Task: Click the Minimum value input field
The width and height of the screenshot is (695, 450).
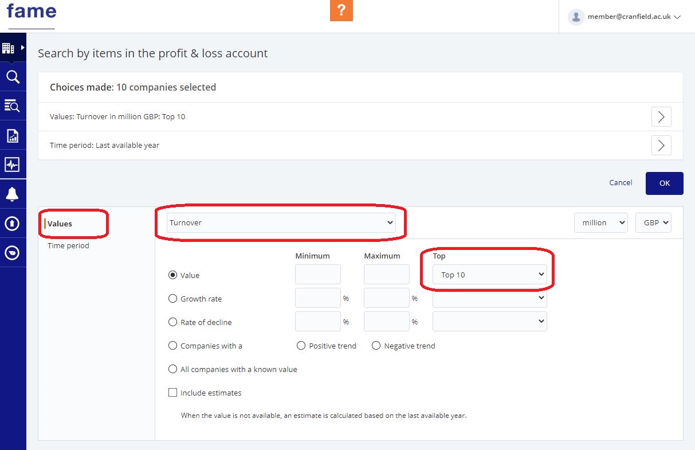Action: 317,275
